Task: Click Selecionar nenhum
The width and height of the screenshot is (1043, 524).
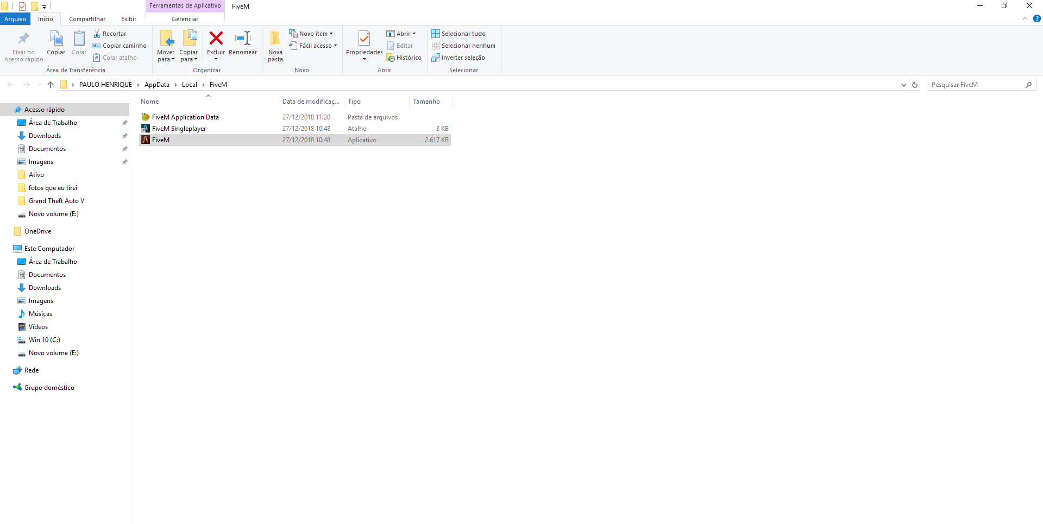Action: point(463,46)
